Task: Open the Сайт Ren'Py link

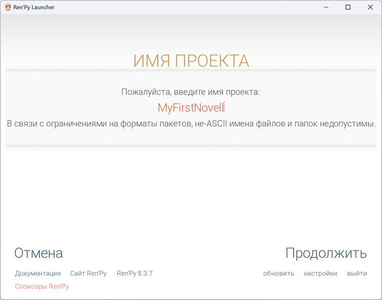Action: click(x=88, y=273)
